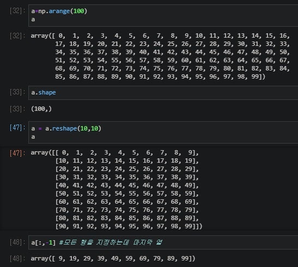Image resolution: width=298 pixels, height=267 pixels.
Task: Click the word shape in cell 33
Action: click(47, 93)
